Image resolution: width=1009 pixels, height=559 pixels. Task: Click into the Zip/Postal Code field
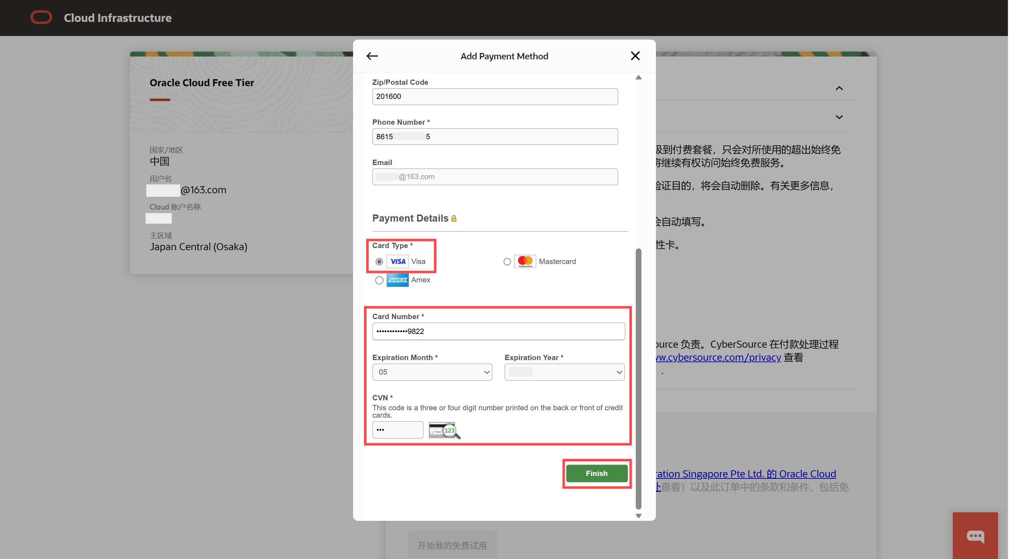495,96
